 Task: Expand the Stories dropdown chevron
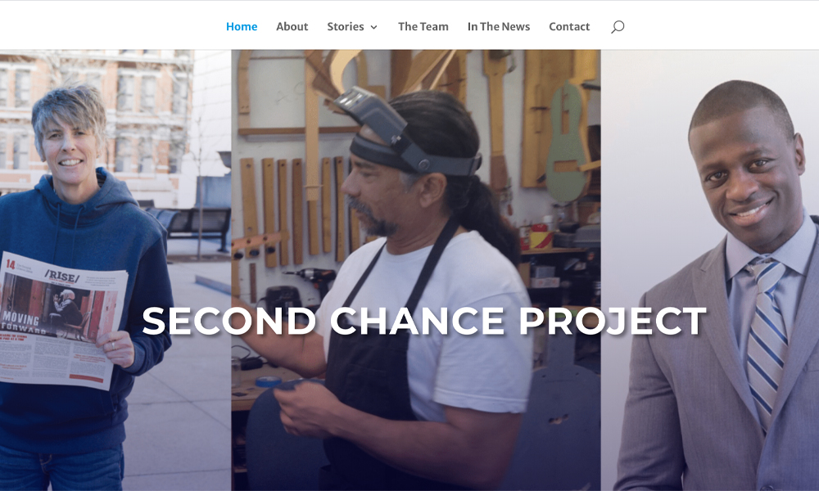point(374,27)
